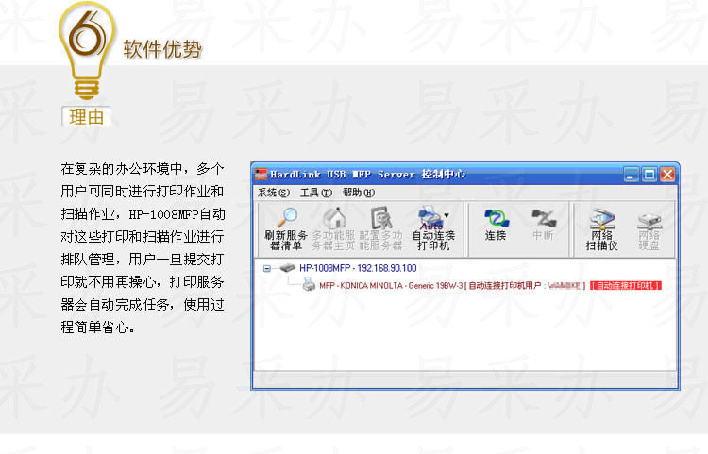Click the HardLink app icon in title bar
This screenshot has width=708, height=454.
[261, 174]
